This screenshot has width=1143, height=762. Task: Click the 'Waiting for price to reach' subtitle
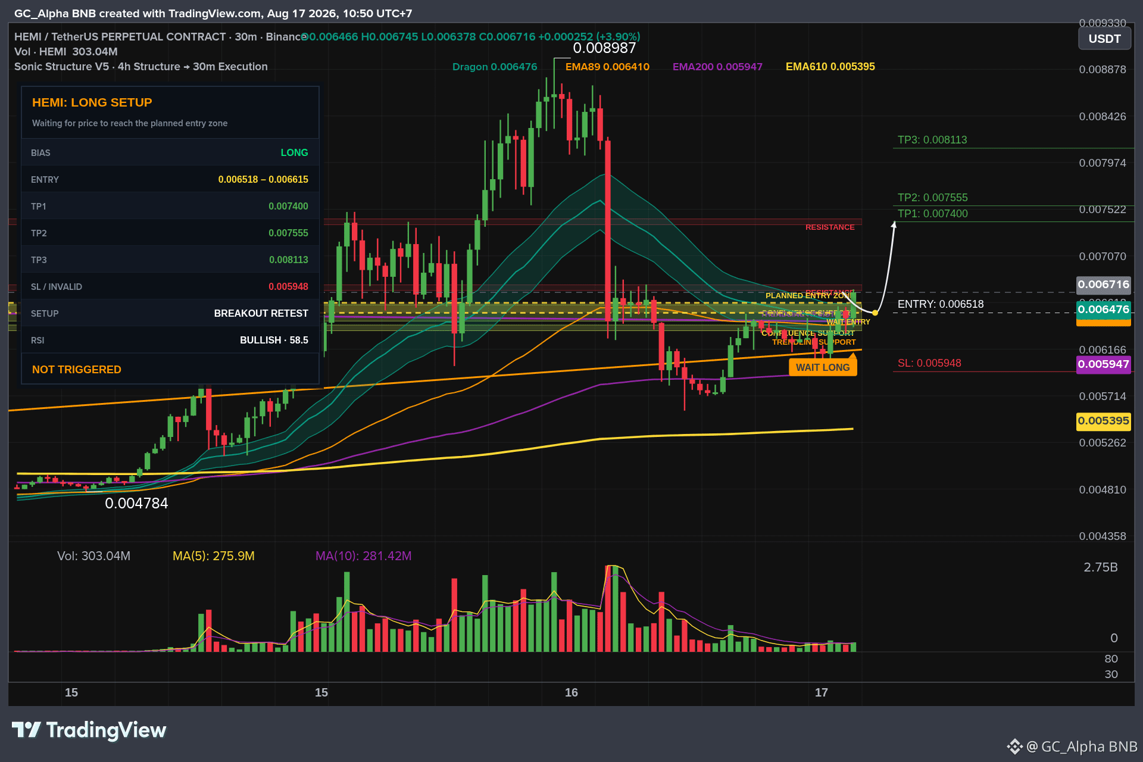130,123
